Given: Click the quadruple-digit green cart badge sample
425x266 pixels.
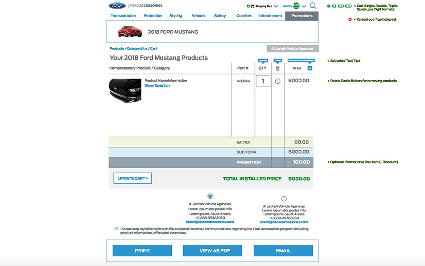Looking at the screenshot, I should point(348,6).
